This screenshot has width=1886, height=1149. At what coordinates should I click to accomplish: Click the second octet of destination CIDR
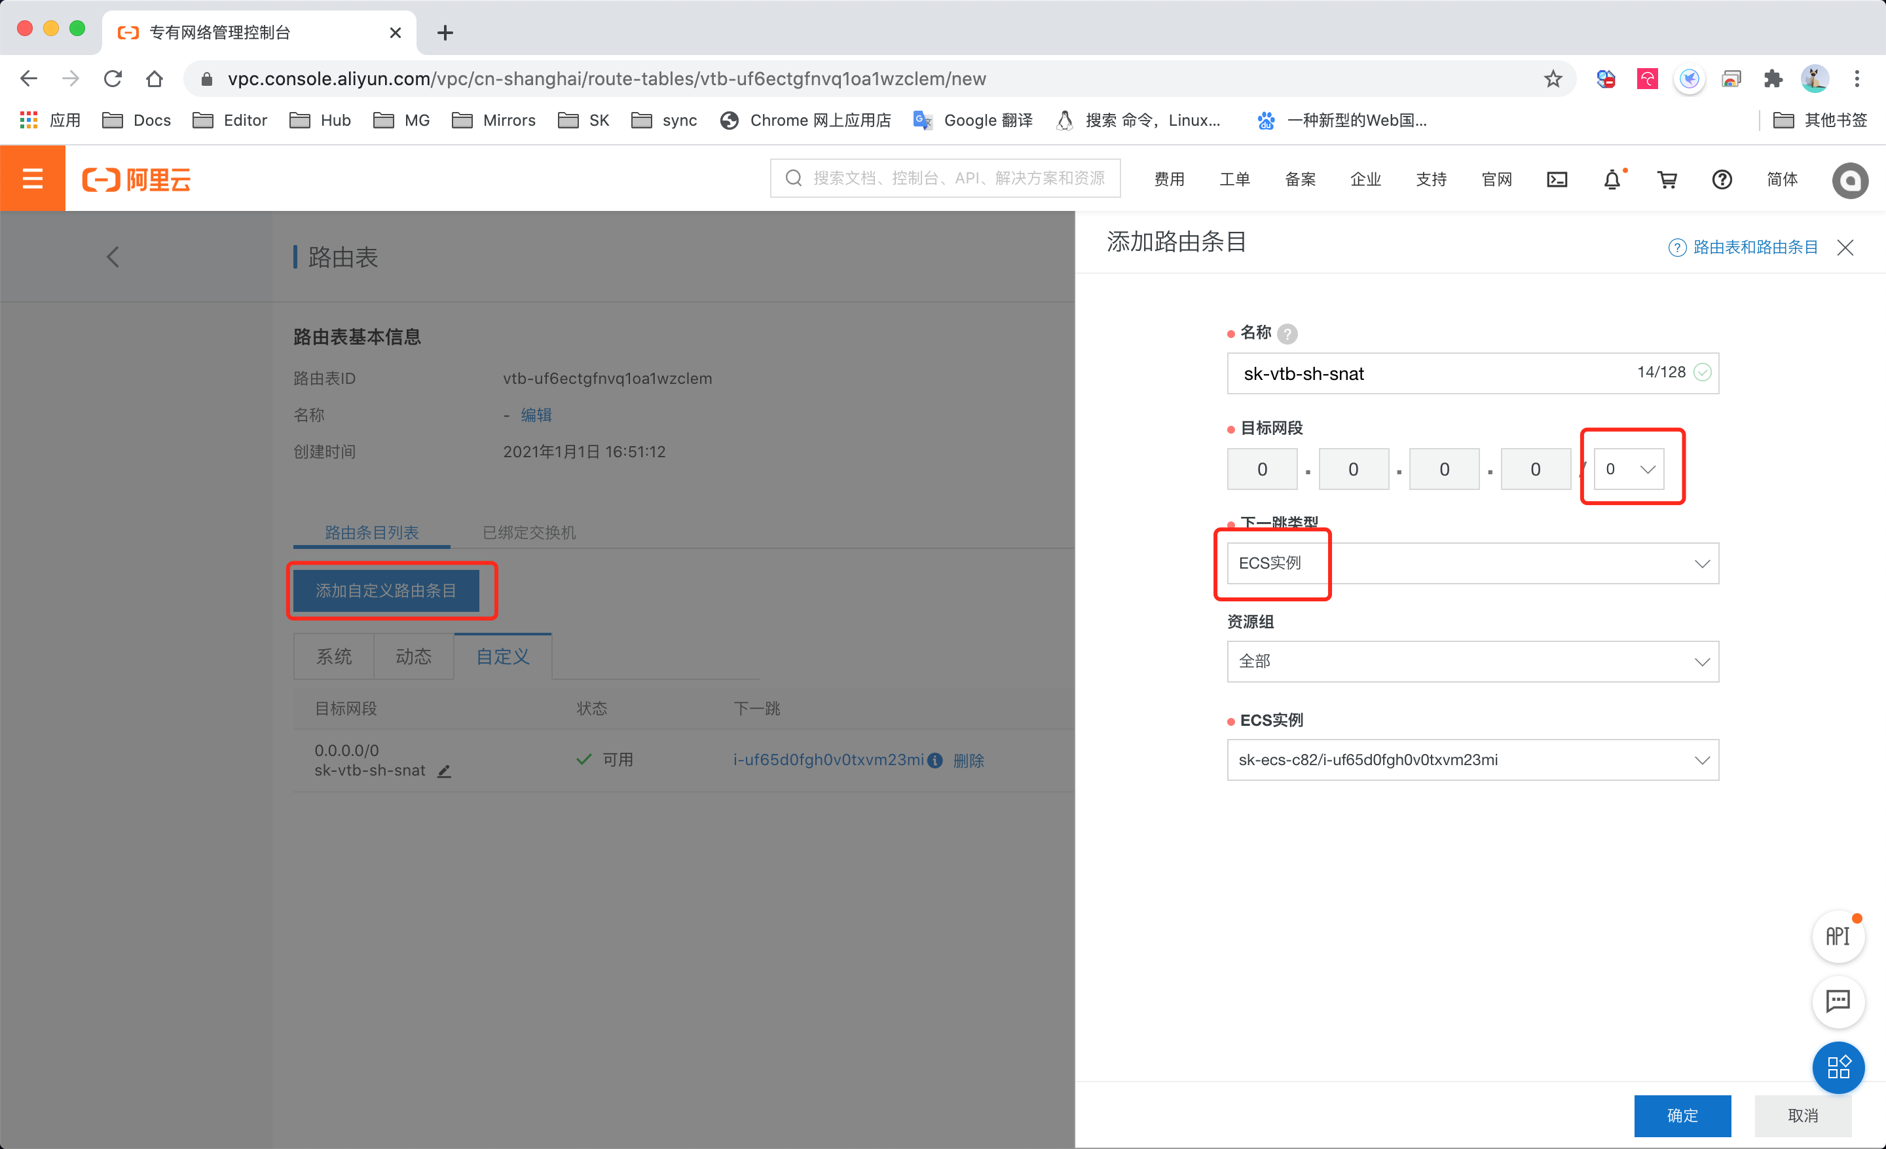[1353, 469]
